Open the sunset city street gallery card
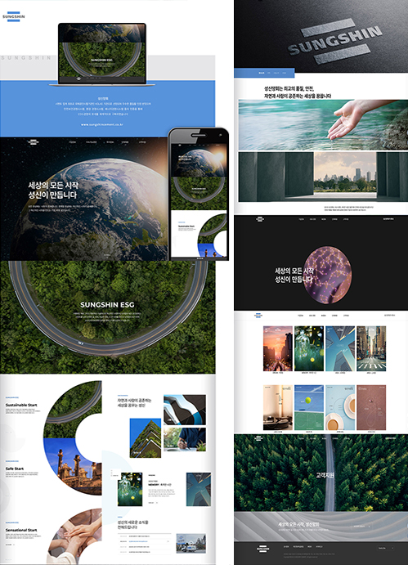The image size is (408, 565). coord(277,348)
